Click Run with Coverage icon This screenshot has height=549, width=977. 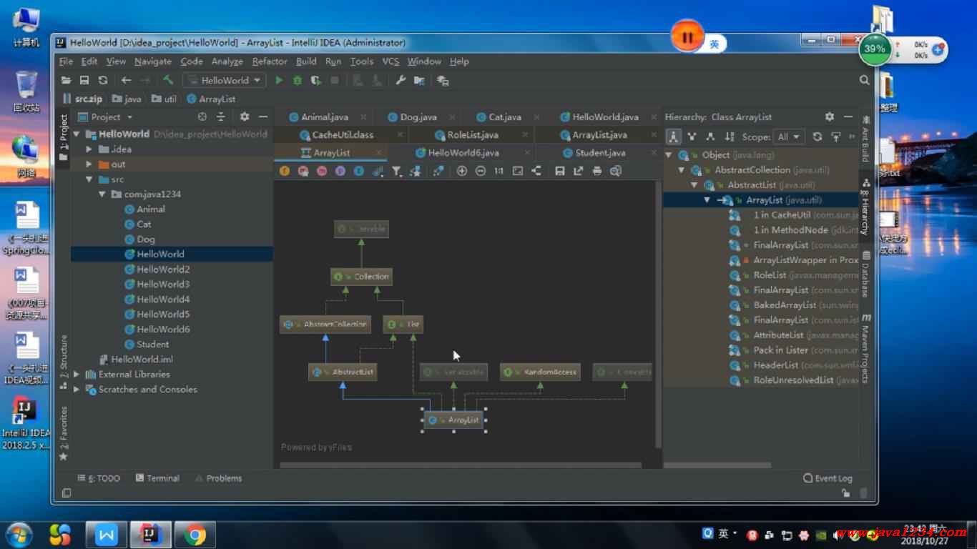[x=315, y=80]
